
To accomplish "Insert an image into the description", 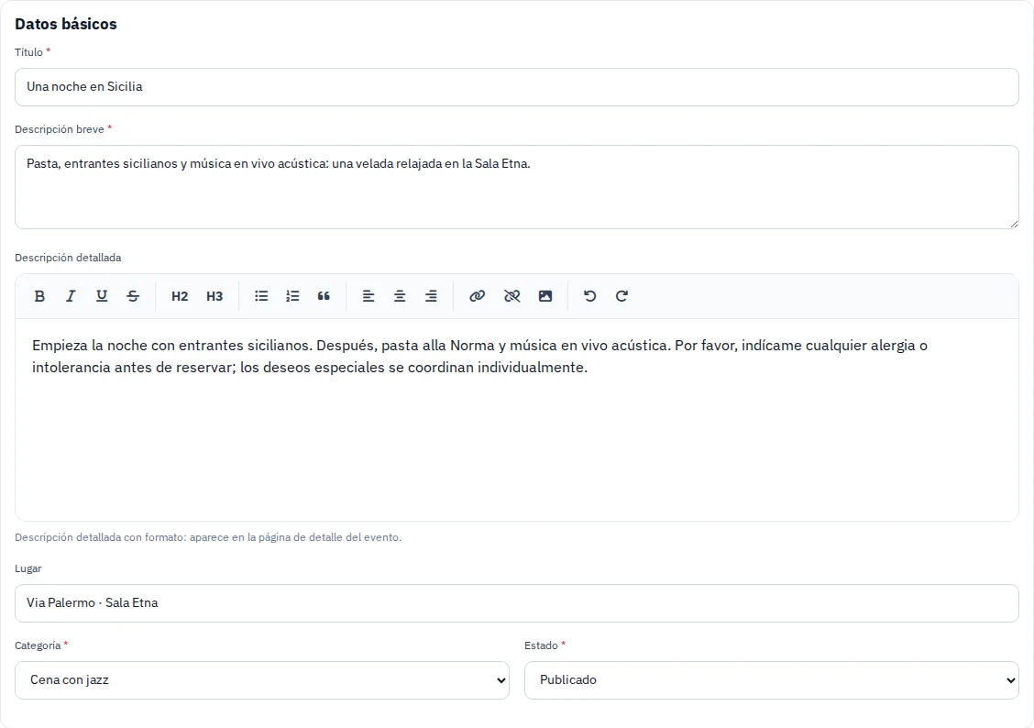I will click(545, 296).
